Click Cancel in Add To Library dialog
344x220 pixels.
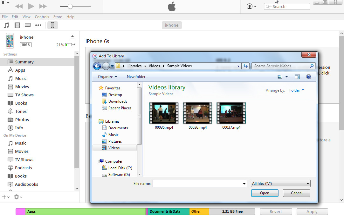click(297, 193)
